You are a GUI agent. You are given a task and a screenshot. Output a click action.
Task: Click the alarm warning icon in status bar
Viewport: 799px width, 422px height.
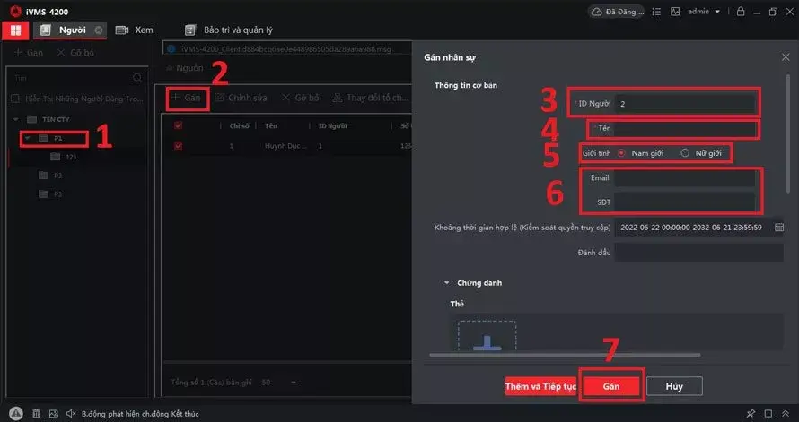pos(16,413)
